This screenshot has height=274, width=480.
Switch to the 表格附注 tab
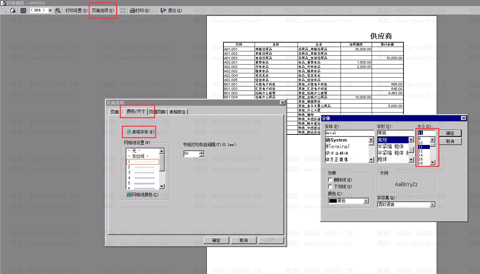point(177,112)
